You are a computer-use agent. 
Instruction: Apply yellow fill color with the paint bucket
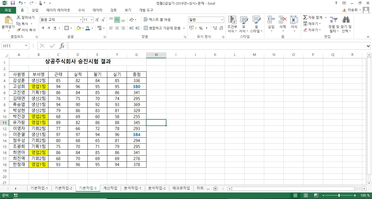[78, 28]
